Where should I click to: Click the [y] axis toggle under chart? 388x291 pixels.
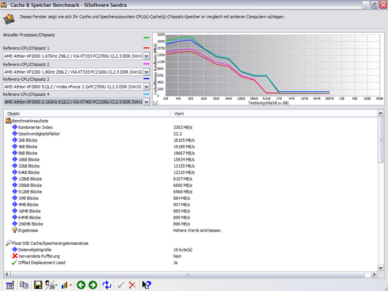pos(155,103)
